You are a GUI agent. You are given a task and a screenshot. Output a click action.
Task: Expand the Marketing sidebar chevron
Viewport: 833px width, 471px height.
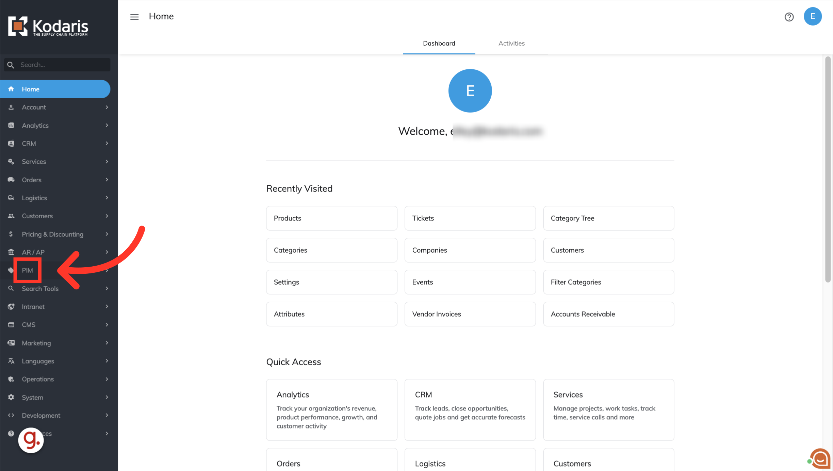click(x=107, y=343)
